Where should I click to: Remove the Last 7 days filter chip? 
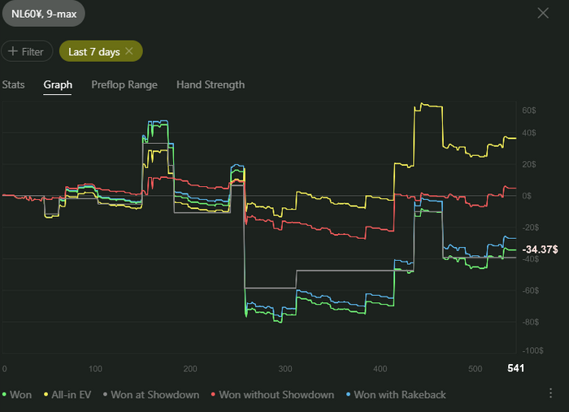[128, 51]
